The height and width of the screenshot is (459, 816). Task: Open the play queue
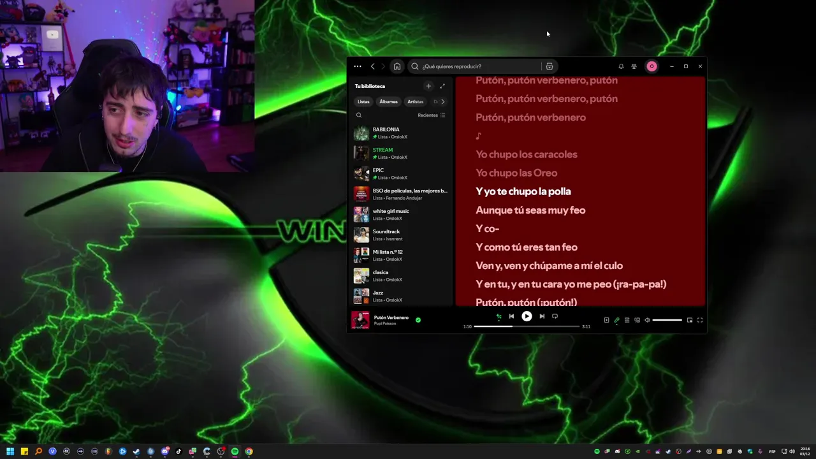pyautogui.click(x=627, y=320)
